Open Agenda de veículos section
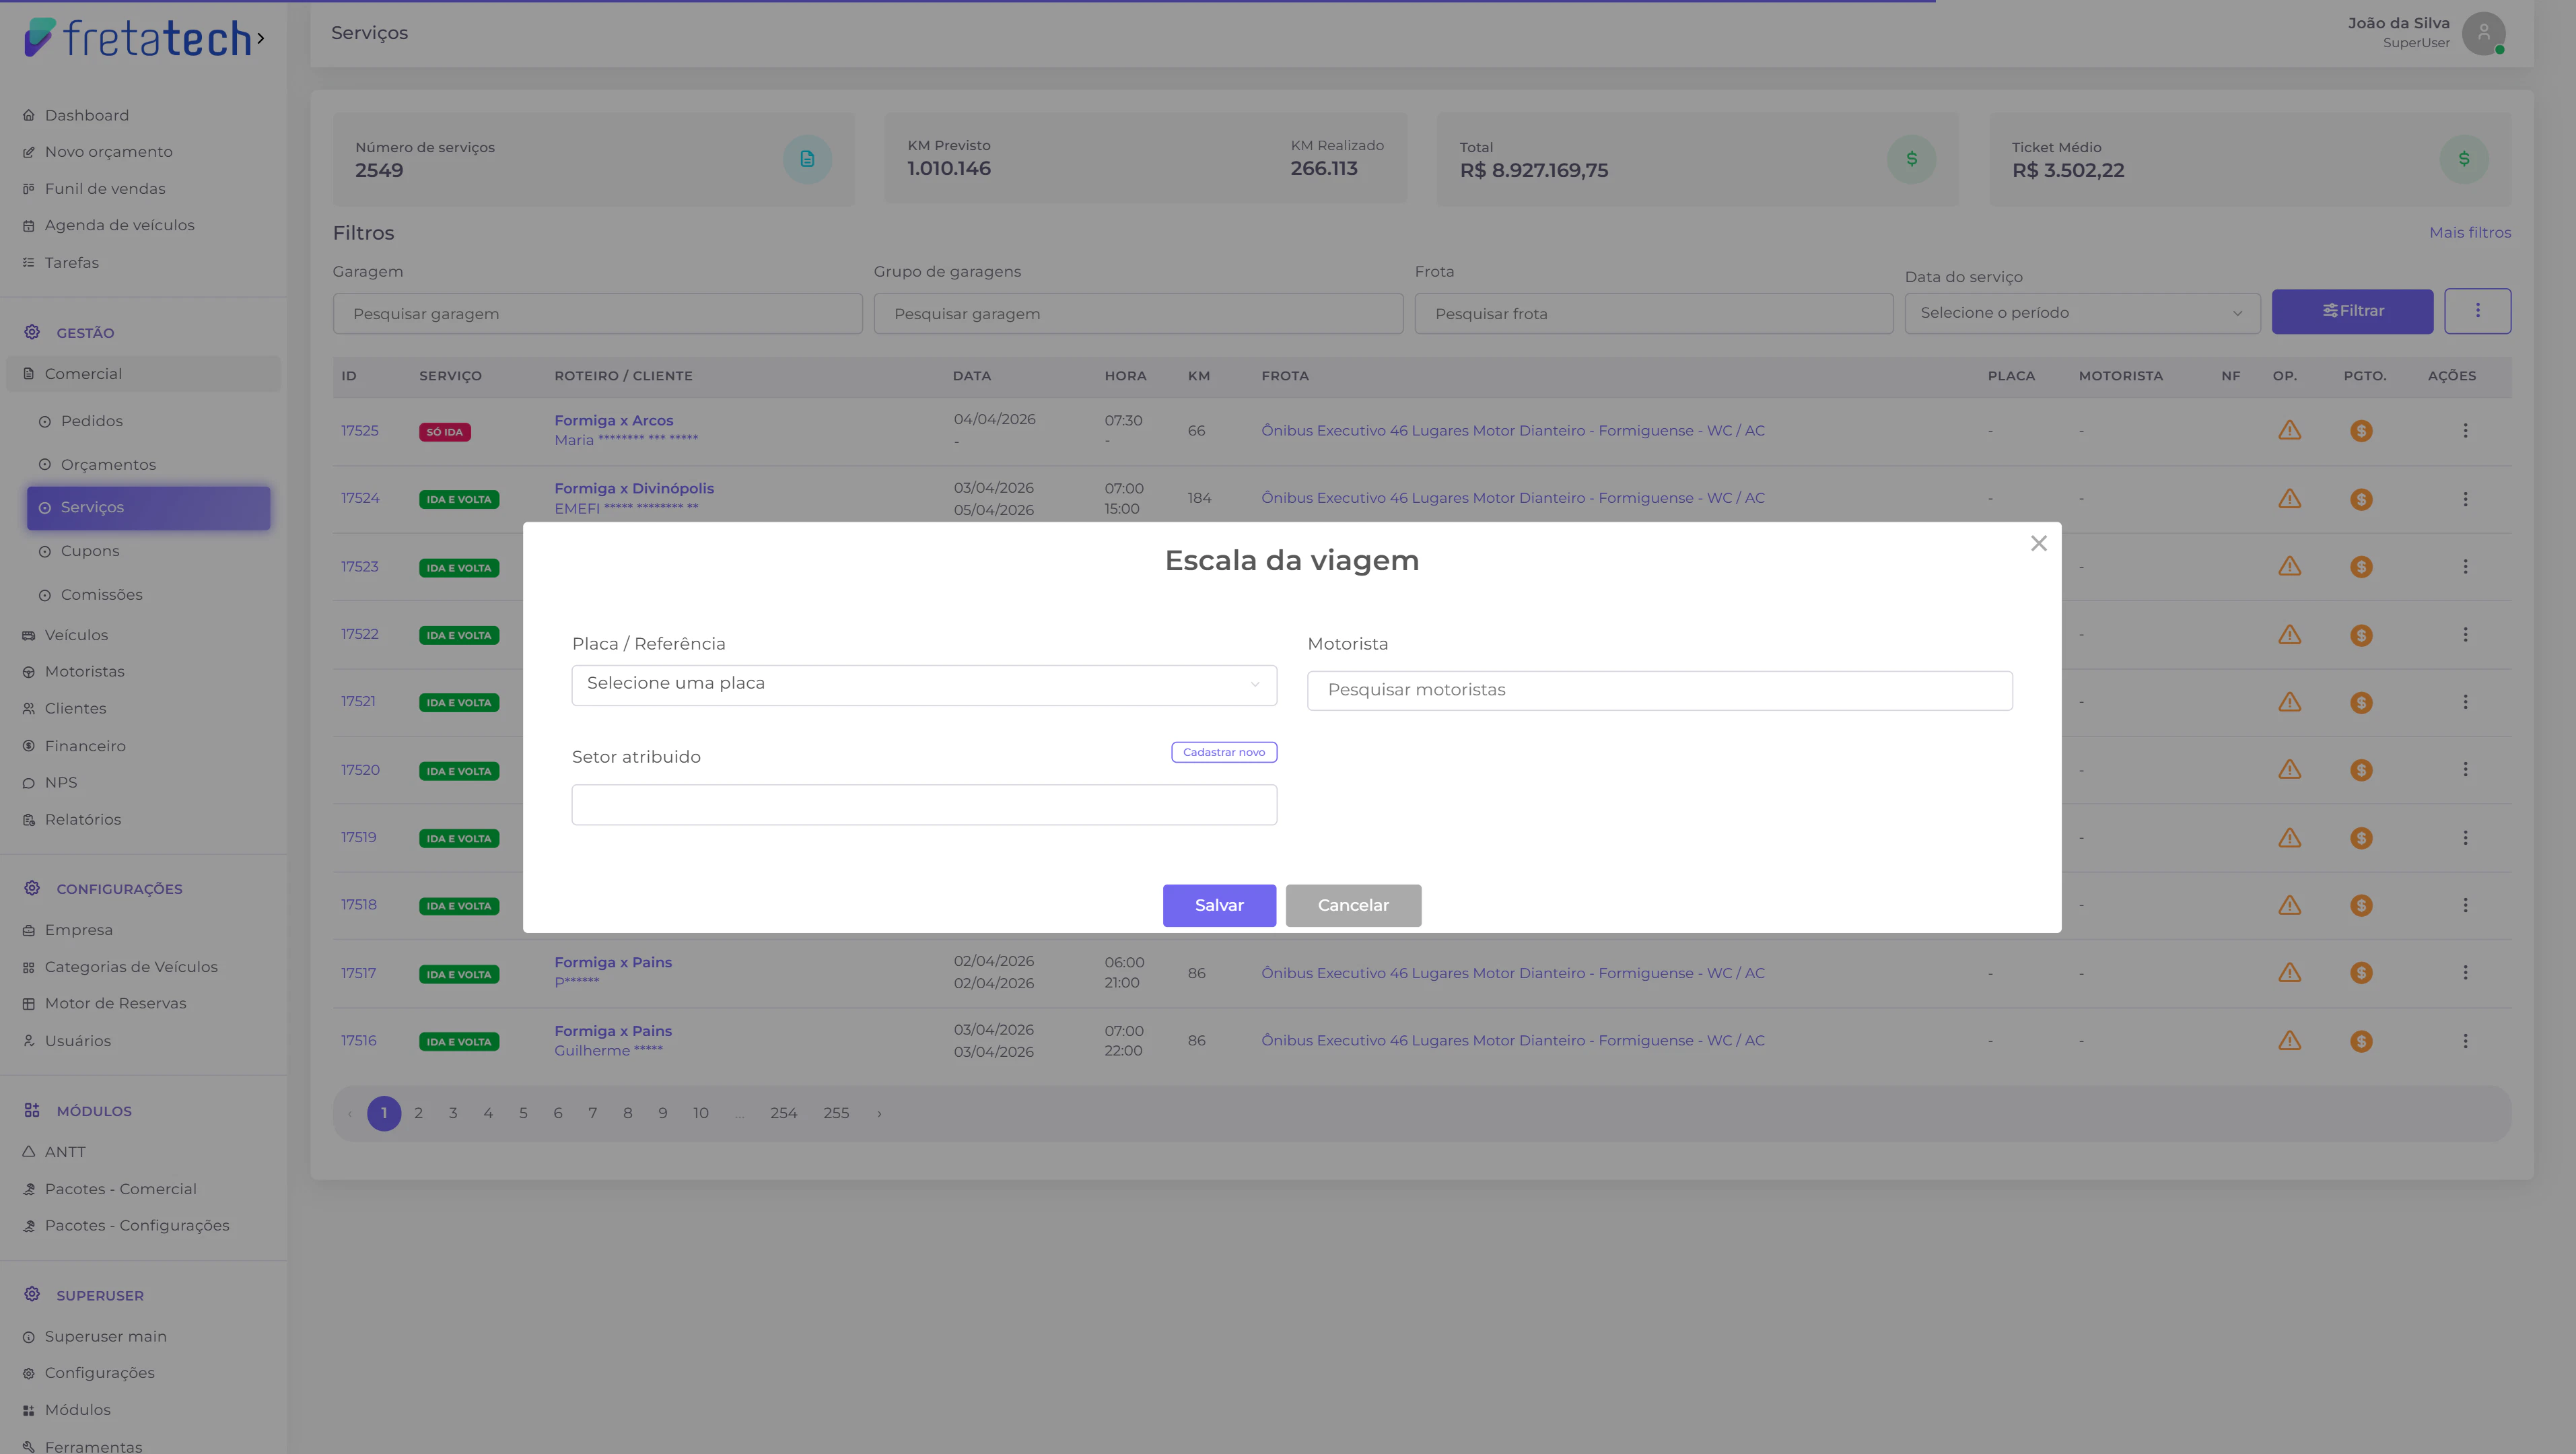The height and width of the screenshot is (1454, 2576). pos(119,225)
